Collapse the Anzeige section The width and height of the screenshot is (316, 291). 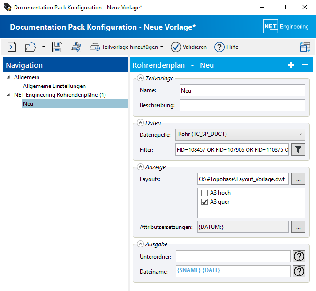pyautogui.click(x=140, y=167)
